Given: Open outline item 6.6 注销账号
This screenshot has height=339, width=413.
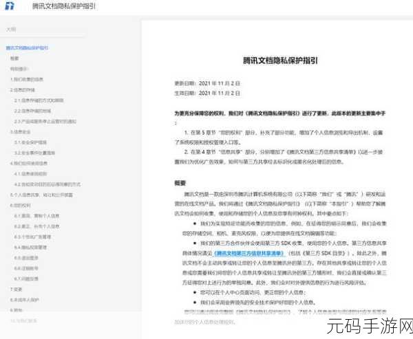Looking at the screenshot, I should 26,268.
